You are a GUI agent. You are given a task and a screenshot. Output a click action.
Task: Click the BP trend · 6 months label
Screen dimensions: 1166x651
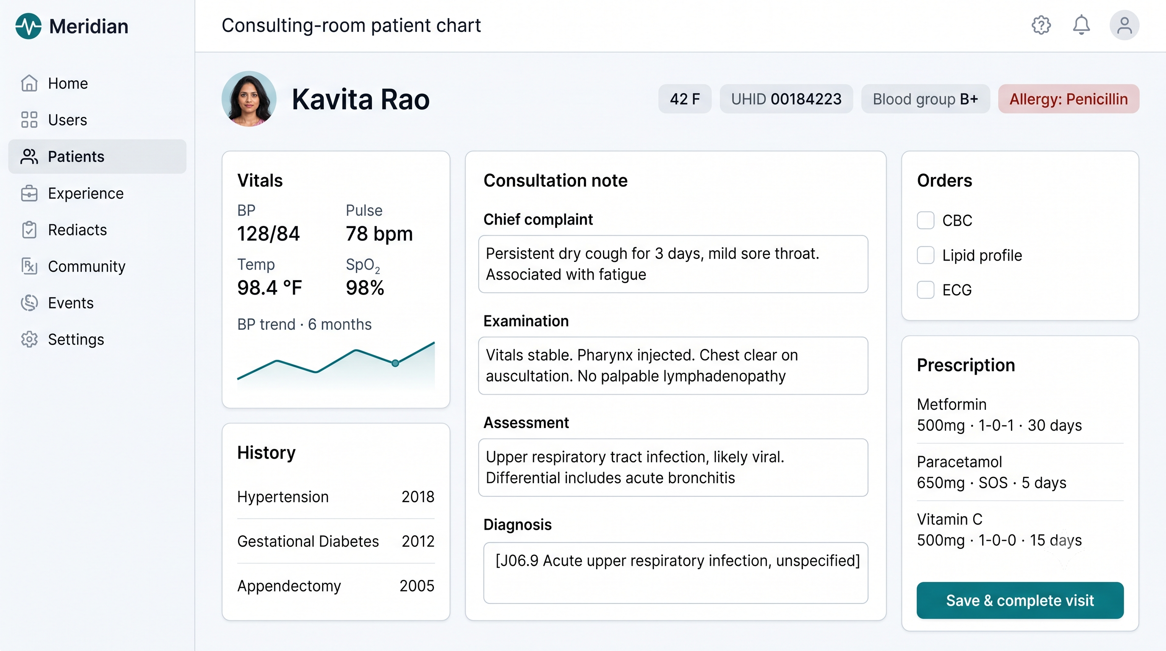tap(304, 325)
